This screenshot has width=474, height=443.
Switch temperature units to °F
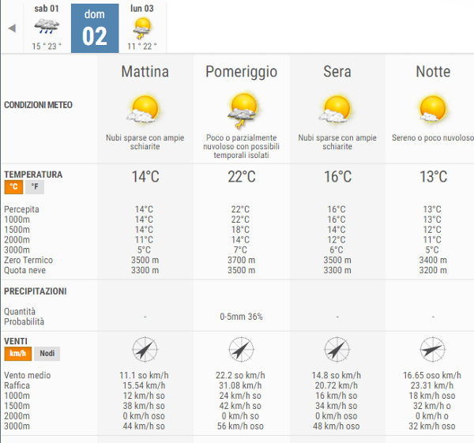[35, 187]
